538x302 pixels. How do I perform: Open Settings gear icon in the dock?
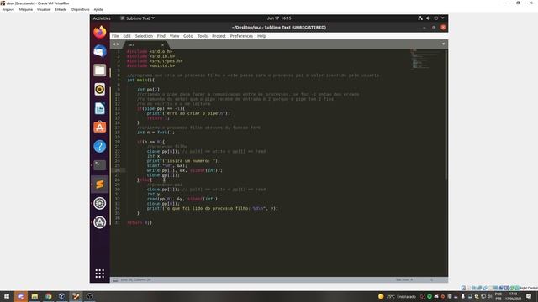[100, 203]
